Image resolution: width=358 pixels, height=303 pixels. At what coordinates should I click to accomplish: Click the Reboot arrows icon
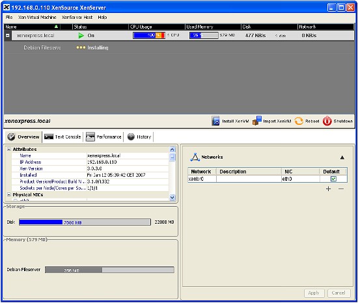299,121
